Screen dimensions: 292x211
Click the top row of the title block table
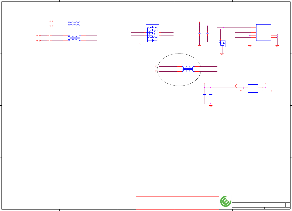click(261, 195)
